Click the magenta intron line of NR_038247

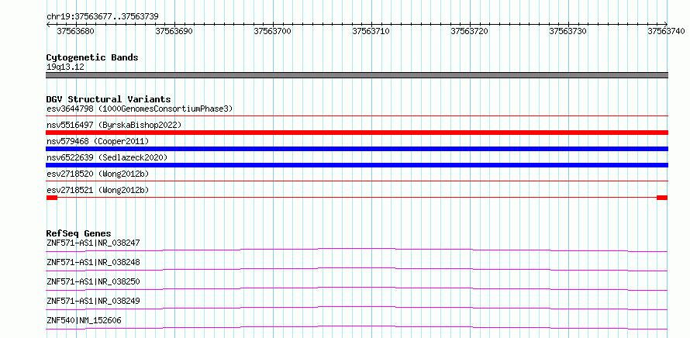click(x=357, y=249)
